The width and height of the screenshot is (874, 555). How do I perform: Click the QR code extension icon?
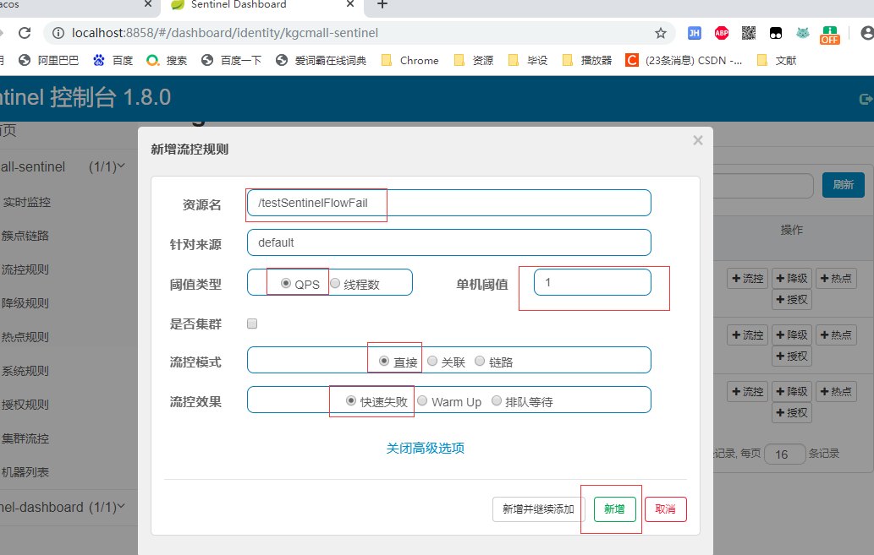pyautogui.click(x=749, y=33)
